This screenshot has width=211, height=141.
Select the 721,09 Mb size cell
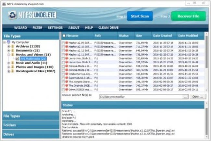pos(142,43)
